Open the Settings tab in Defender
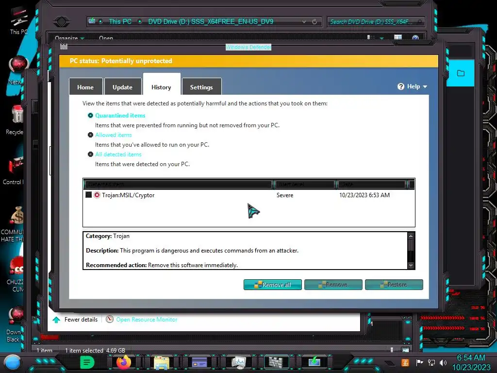The image size is (497, 373). 201,87
